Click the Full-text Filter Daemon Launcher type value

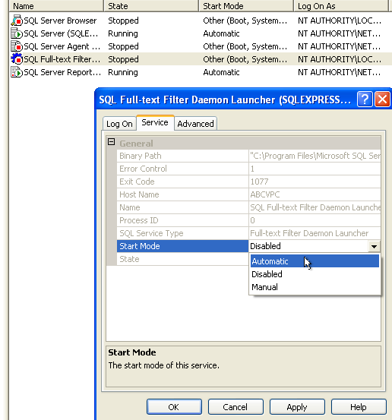point(309,233)
